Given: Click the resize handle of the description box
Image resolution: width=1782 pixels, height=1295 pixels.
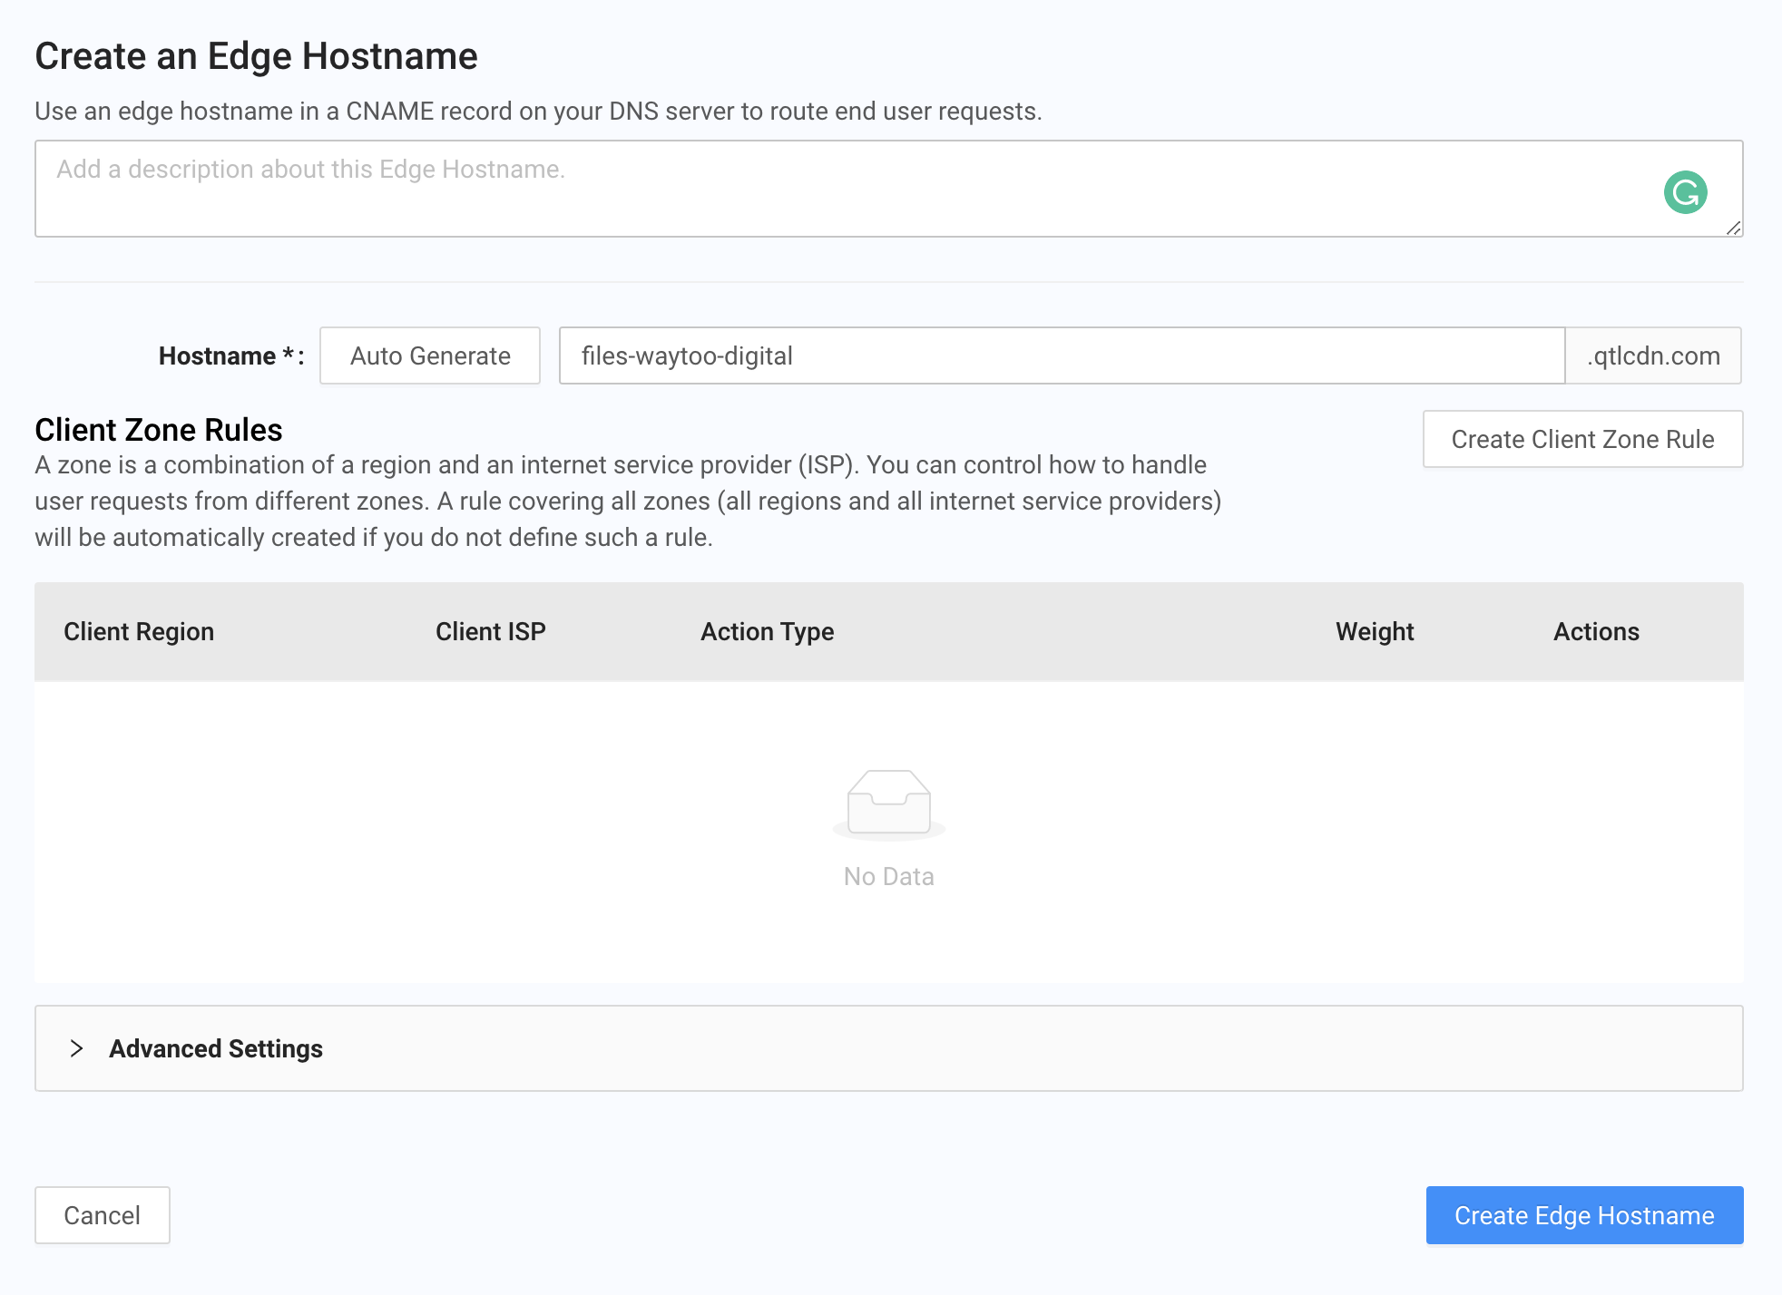Looking at the screenshot, I should (x=1733, y=228).
